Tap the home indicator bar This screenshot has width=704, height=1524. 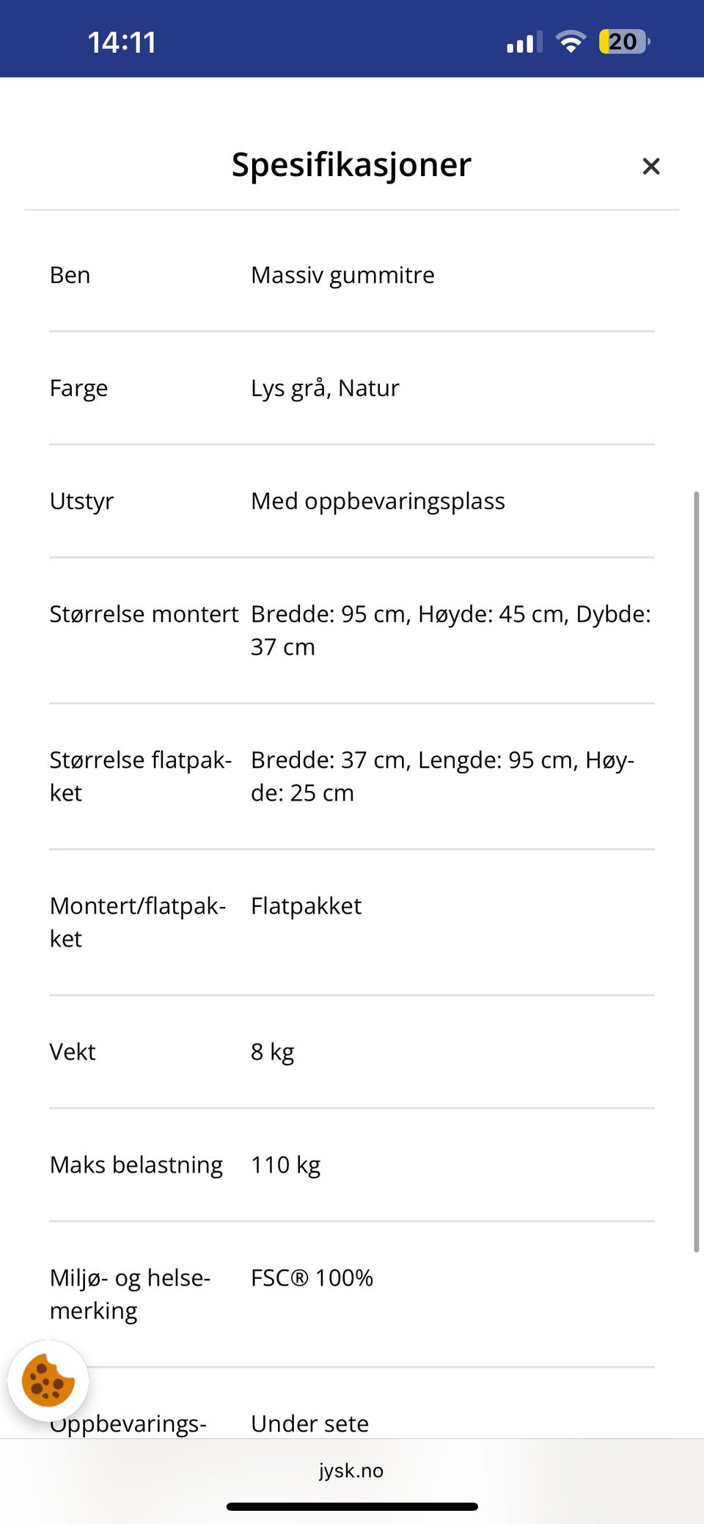click(x=352, y=1506)
